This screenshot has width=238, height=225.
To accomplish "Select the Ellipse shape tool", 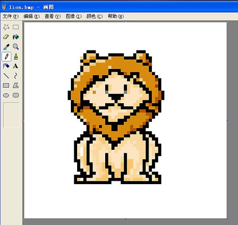I will pyautogui.click(x=6, y=95).
